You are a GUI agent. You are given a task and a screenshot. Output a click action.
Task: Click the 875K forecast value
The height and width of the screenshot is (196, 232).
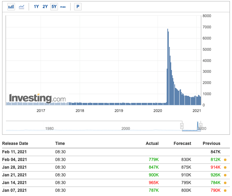(x=186, y=167)
